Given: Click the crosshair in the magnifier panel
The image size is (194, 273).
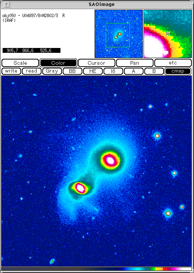Looking at the screenshot, I should [167, 33].
